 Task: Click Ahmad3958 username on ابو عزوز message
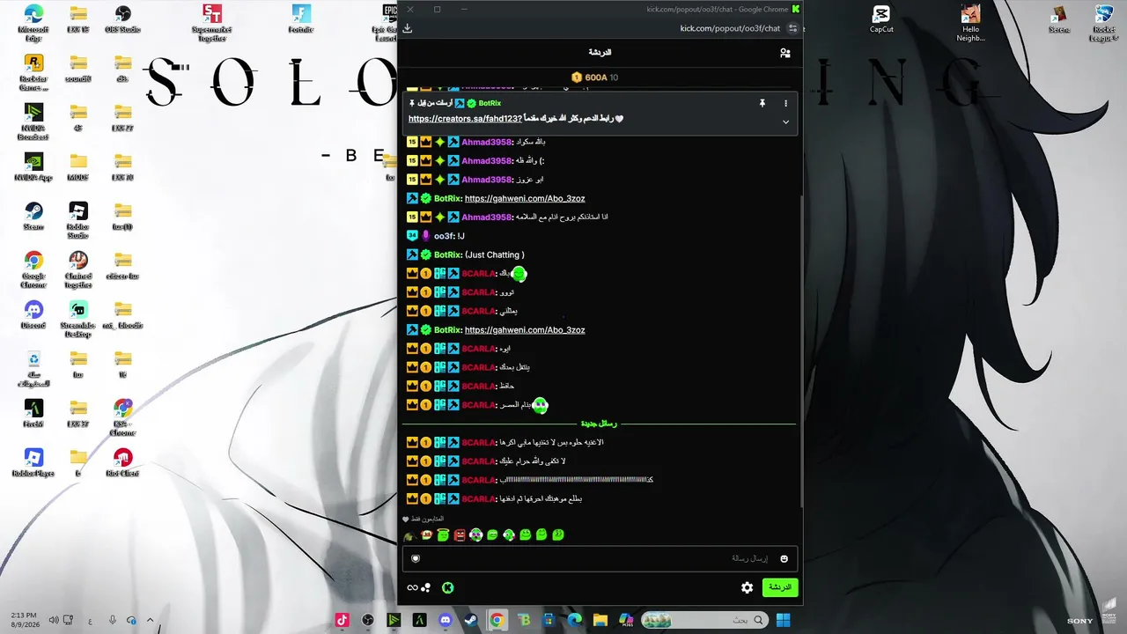(486, 180)
